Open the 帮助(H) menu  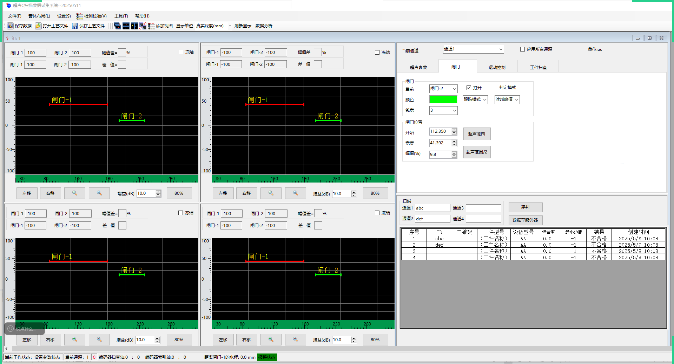pos(142,16)
